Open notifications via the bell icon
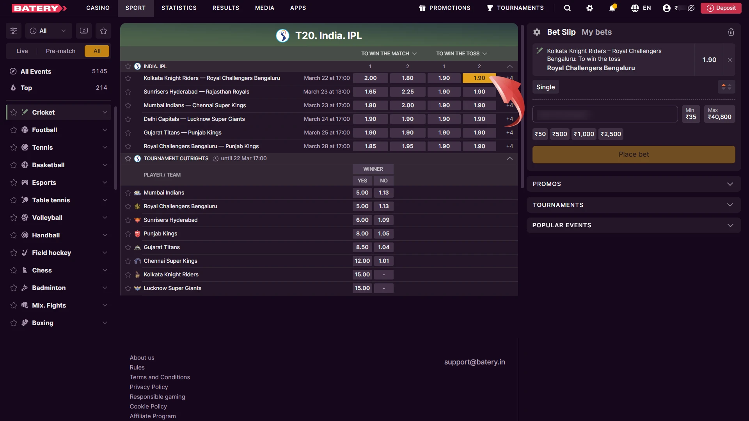 pyautogui.click(x=613, y=8)
